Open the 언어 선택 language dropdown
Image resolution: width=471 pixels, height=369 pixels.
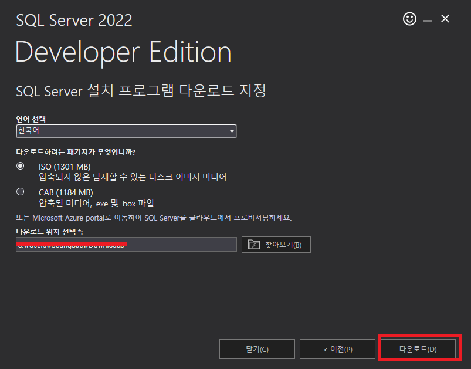click(126, 131)
